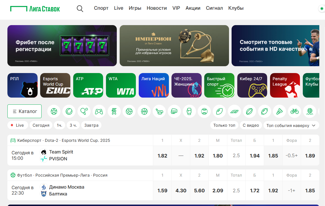Open the ATP tournament tile
The height and width of the screenshot is (206, 325).
88,85
